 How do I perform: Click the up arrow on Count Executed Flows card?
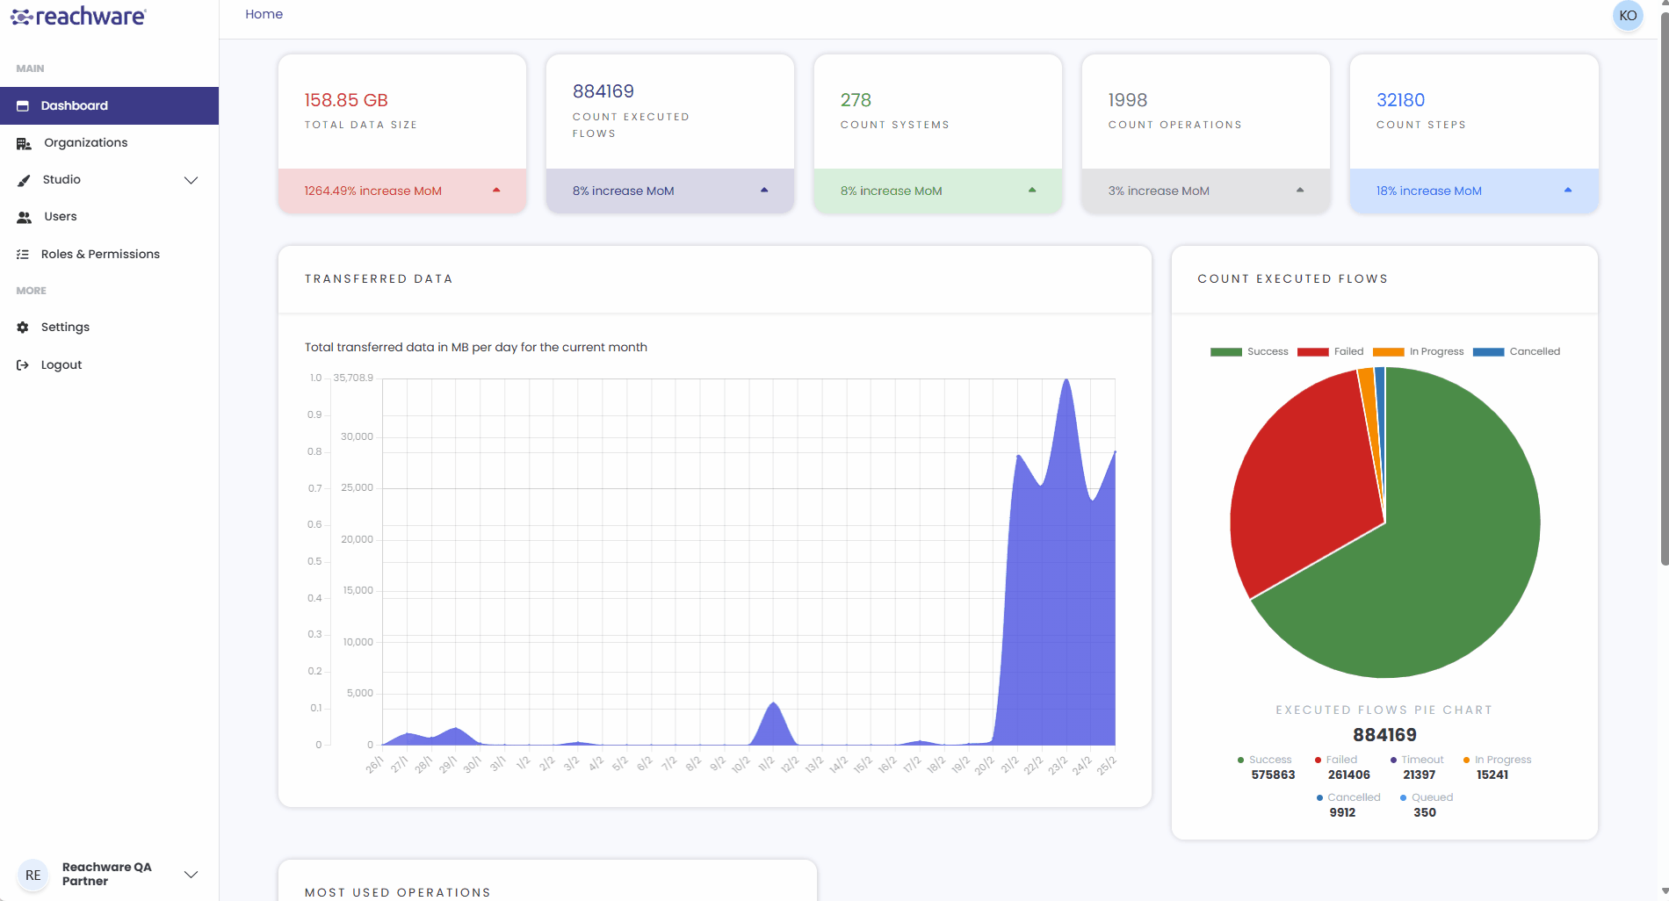click(764, 191)
